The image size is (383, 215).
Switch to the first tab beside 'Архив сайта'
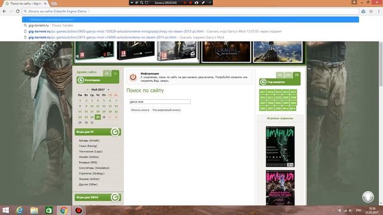pos(107,73)
